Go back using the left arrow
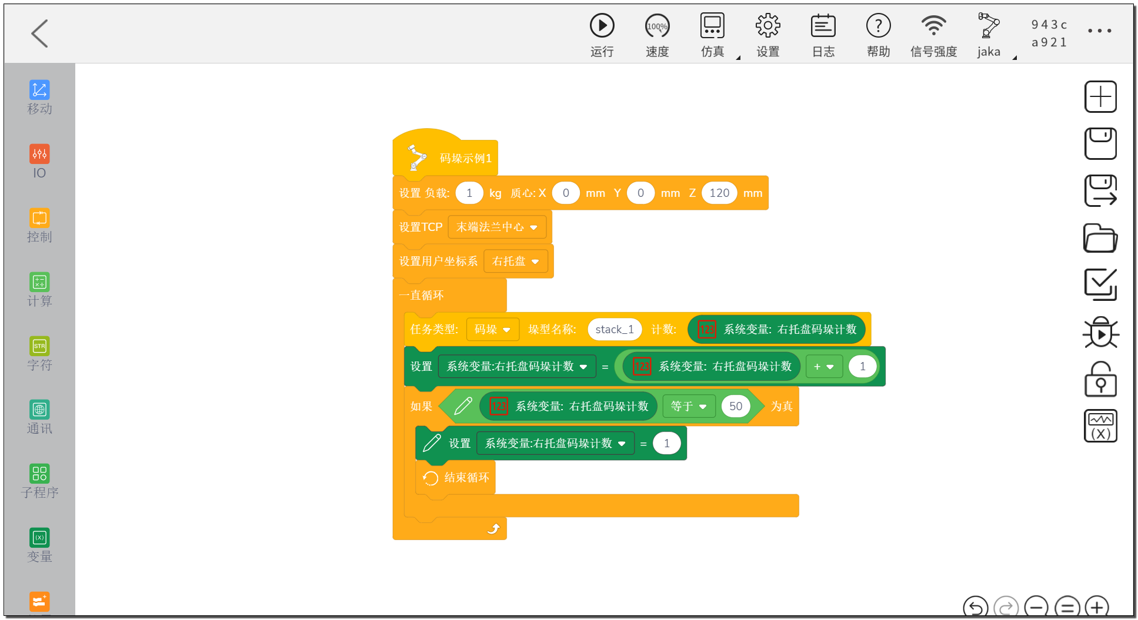This screenshot has height=620, width=1138. [x=39, y=33]
